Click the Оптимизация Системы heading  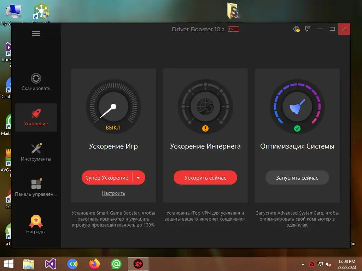tap(297, 146)
